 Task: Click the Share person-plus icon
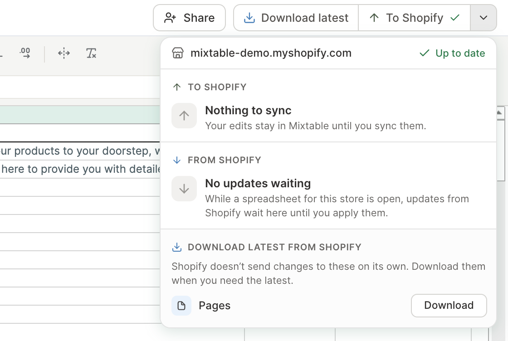pos(170,18)
